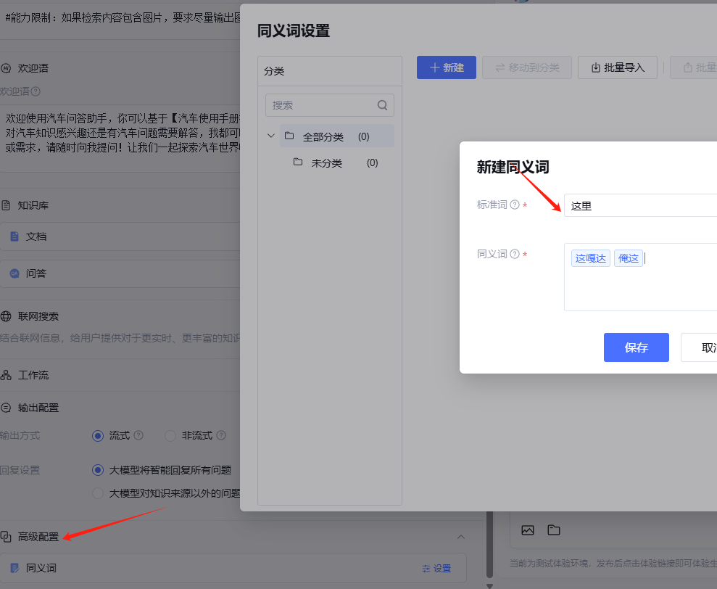Click the search magnifier icon in category panel
Viewport: 717px width, 589px height.
(382, 105)
